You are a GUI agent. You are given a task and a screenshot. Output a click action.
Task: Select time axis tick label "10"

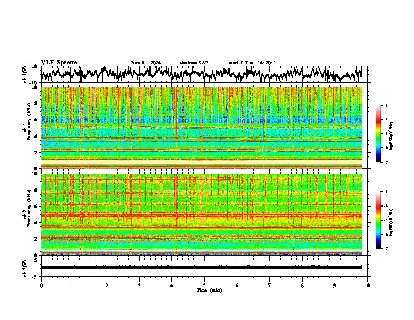click(367, 285)
